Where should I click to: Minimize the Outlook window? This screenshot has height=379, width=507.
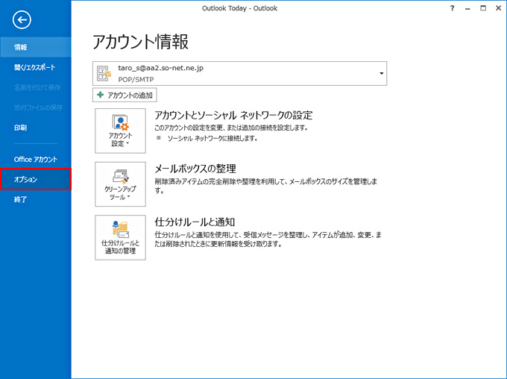[x=469, y=7]
